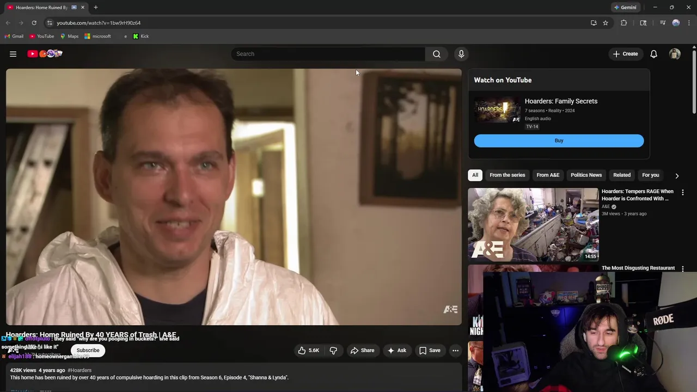The image size is (697, 392).
Task: Open more actions ellipsis under the video
Action: click(456, 351)
